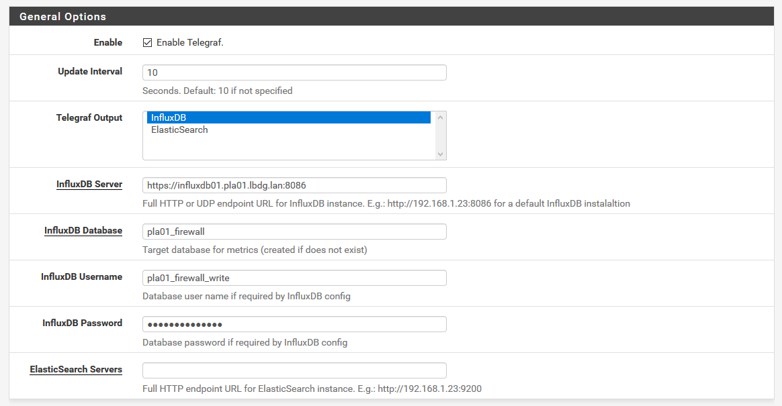Select ElasticSearch in Telegraf Output list
Image resolution: width=782 pixels, height=406 pixels.
(x=289, y=130)
